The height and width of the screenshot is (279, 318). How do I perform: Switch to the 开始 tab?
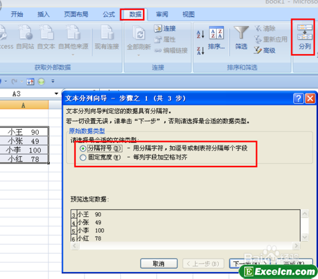tap(17, 15)
